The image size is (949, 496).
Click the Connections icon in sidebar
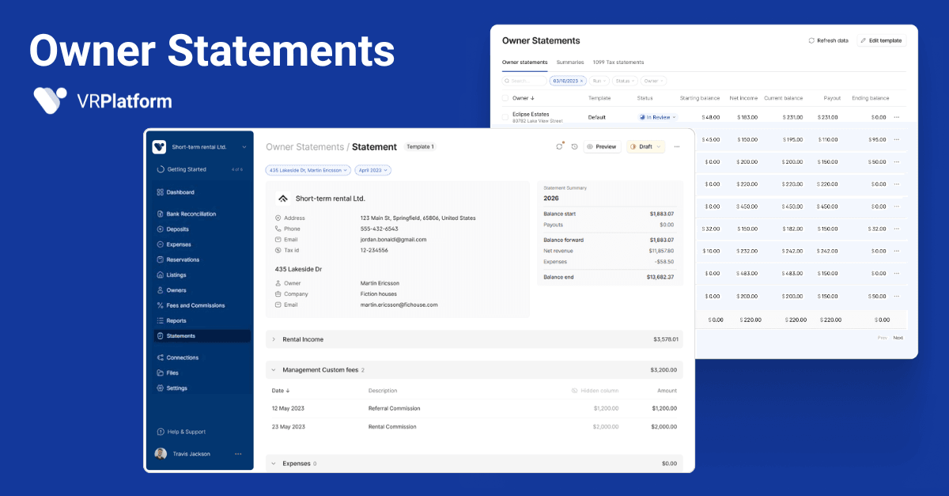161,358
